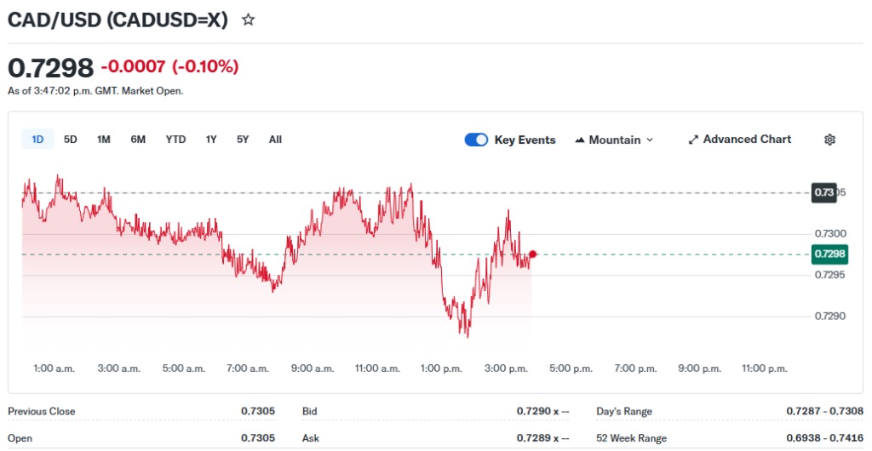Click the Advanced Chart expand arrows icon
This screenshot has width=872, height=451.
pos(693,140)
